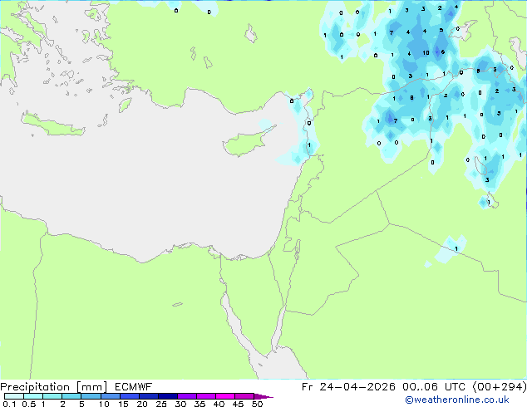Open the weatheronline.co.uk copyright link
Image resolution: width=527 pixels, height=407 pixels.
click(x=457, y=400)
